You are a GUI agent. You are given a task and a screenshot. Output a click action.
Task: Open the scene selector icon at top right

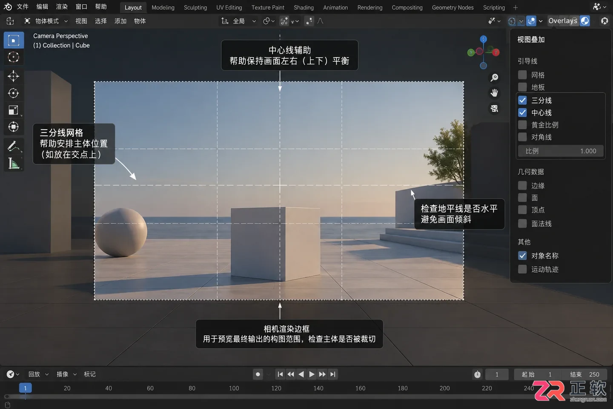point(599,7)
